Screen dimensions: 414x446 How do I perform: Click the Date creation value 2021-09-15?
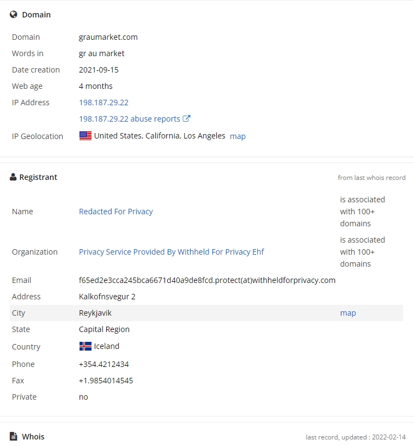pos(99,70)
